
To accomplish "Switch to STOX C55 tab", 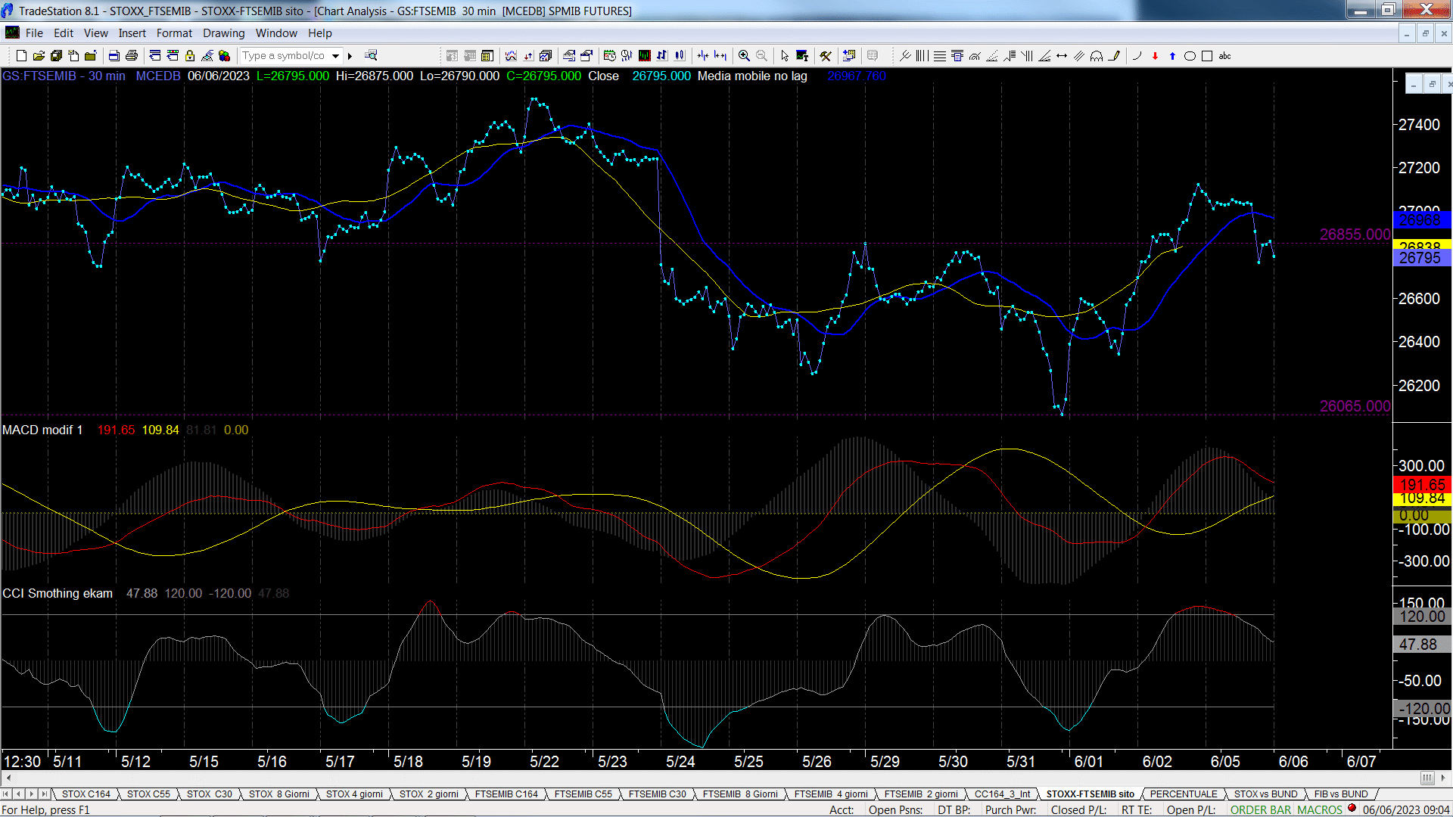I will (148, 794).
